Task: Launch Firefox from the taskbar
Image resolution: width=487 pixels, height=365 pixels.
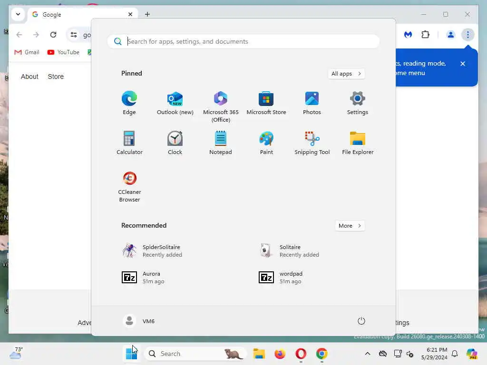Action: pyautogui.click(x=280, y=354)
